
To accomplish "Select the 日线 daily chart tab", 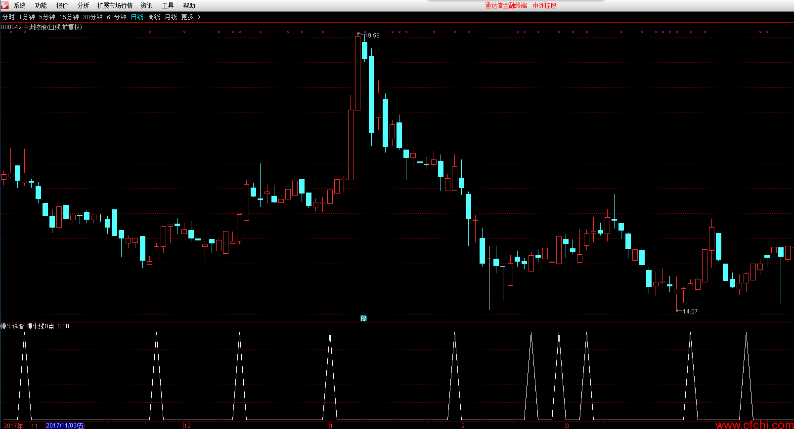I will pyautogui.click(x=137, y=17).
